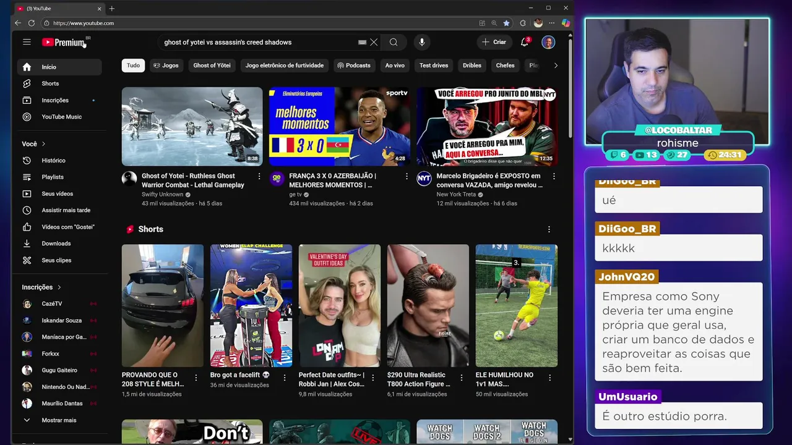792x445 pixels.
Task: Select the Jogo eletrônico de furtividade chip
Action: pos(285,66)
